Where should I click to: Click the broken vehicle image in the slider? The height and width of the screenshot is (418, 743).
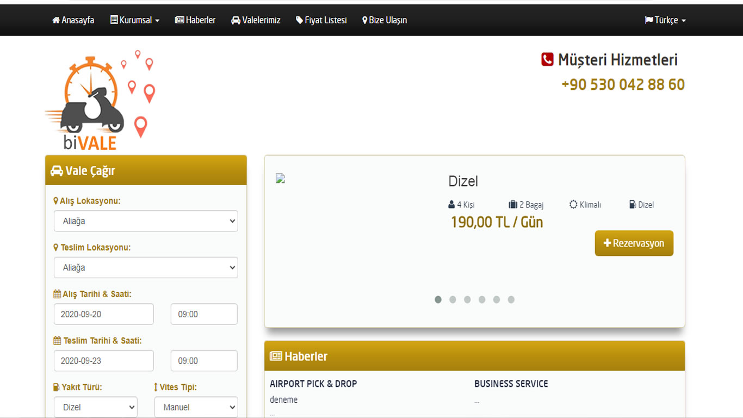click(281, 178)
